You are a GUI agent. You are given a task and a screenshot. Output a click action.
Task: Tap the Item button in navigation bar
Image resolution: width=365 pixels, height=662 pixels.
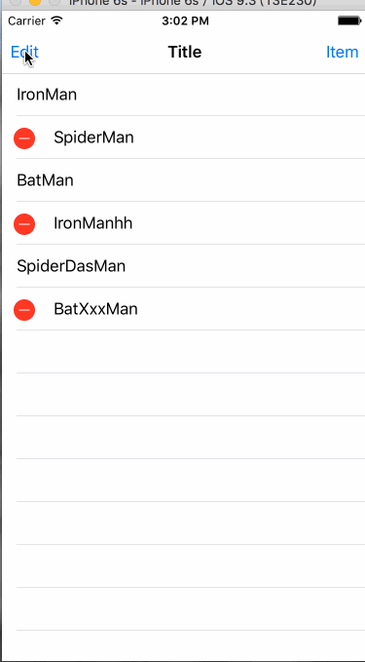[342, 52]
